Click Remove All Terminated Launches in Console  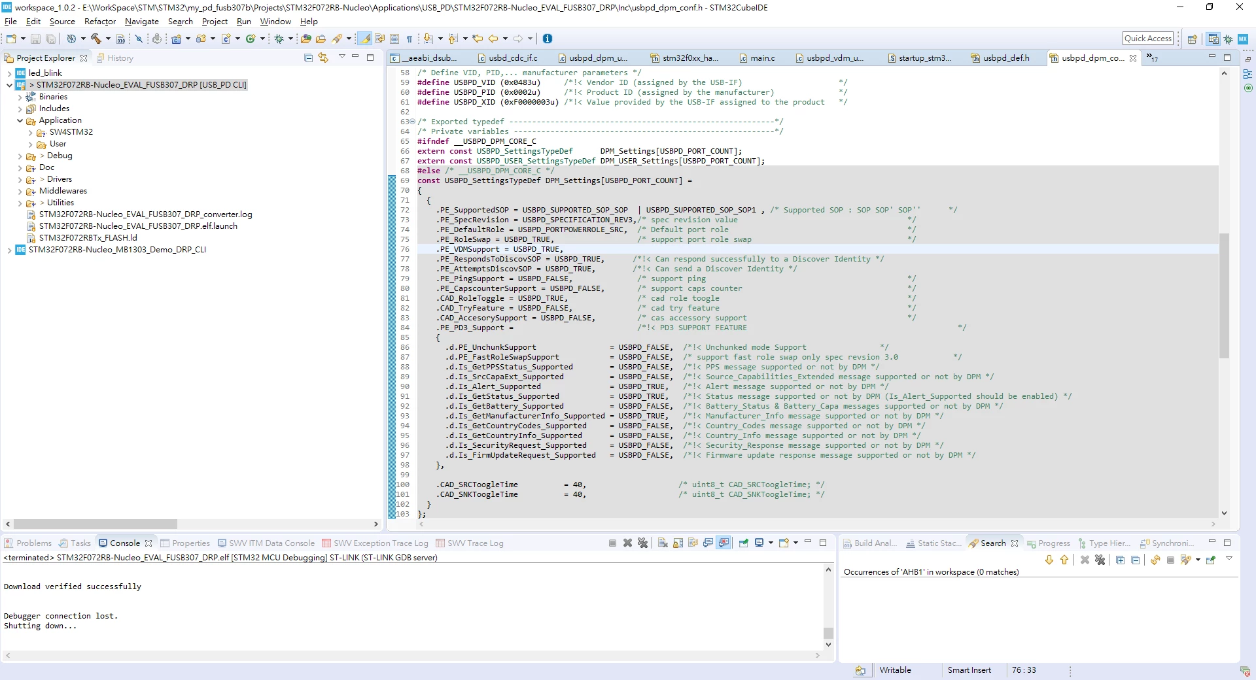642,543
